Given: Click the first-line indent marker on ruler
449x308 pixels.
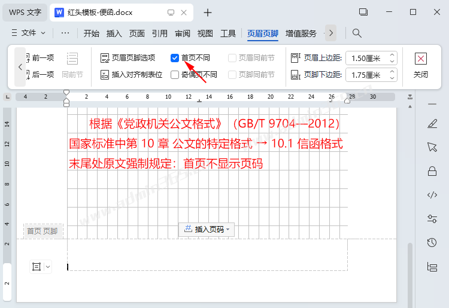Looking at the screenshot, I should point(66,92).
